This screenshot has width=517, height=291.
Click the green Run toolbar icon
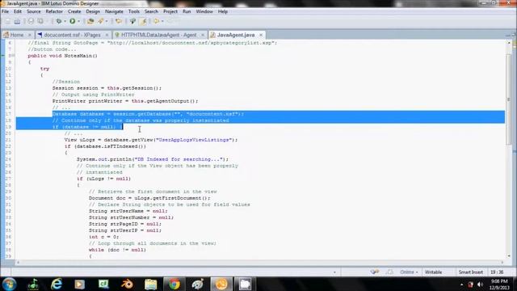tap(72, 22)
